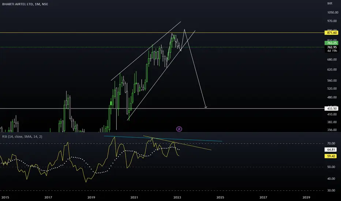
Task: Click the 520.00 price axis label
Action: [332, 88]
